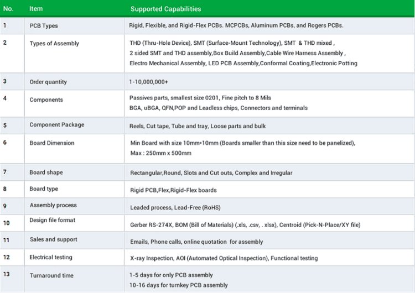415x293 pixels.
Task: Click the X-ray Inspection testing description
Action: tap(224, 258)
